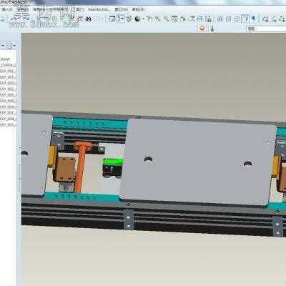Open the model tree settings dropdown arrow

[x=14, y=45]
